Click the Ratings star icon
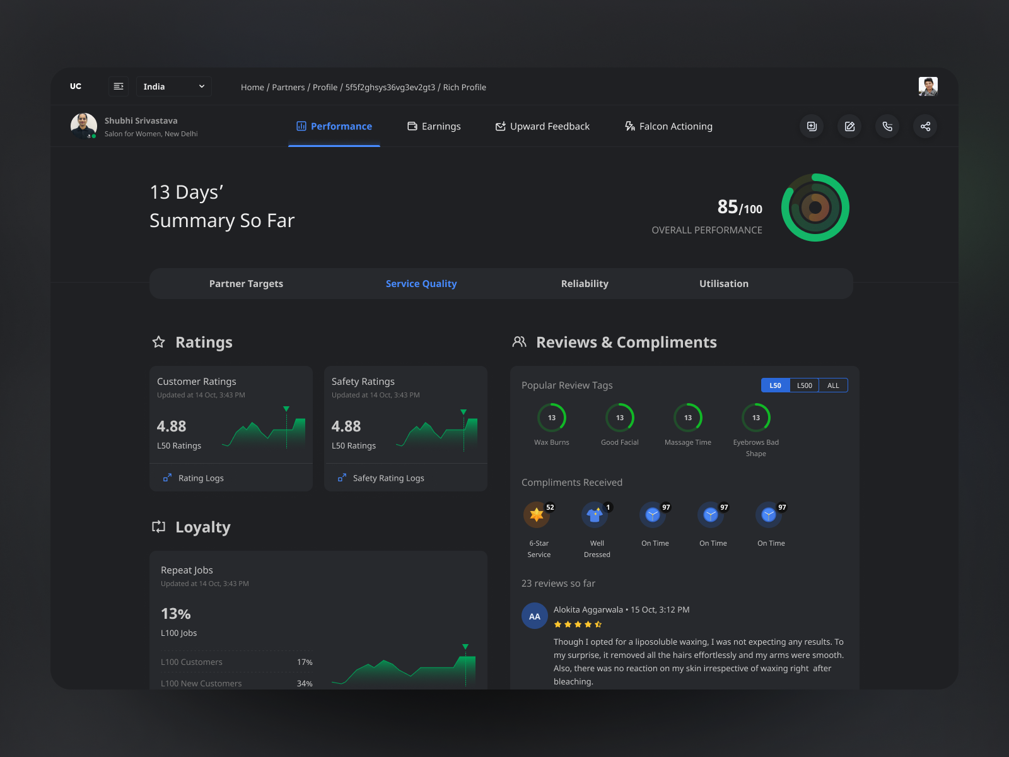The width and height of the screenshot is (1009, 757). (x=158, y=342)
